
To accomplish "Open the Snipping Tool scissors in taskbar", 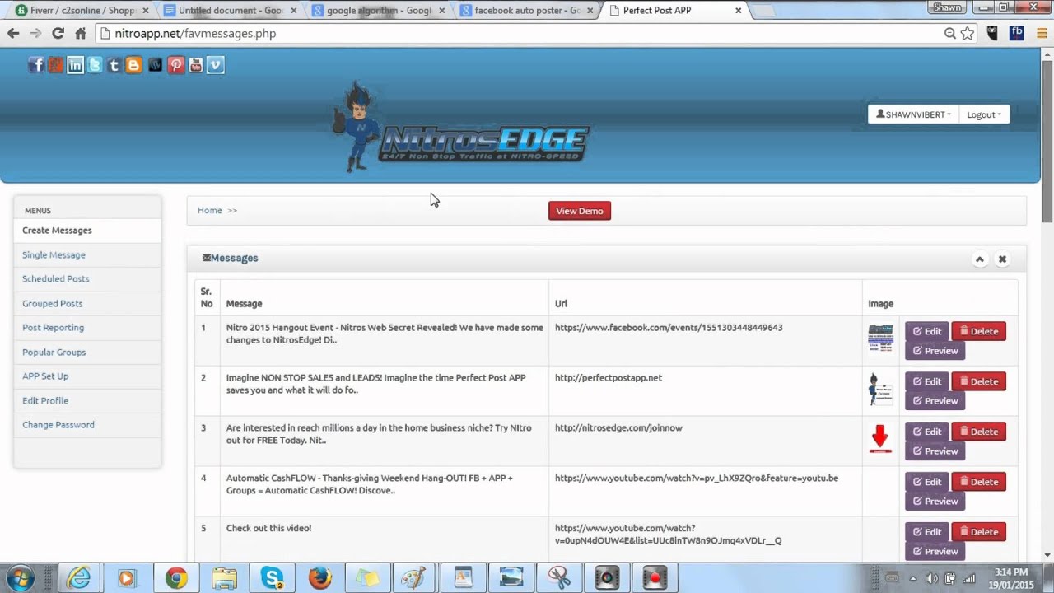I will [559, 578].
